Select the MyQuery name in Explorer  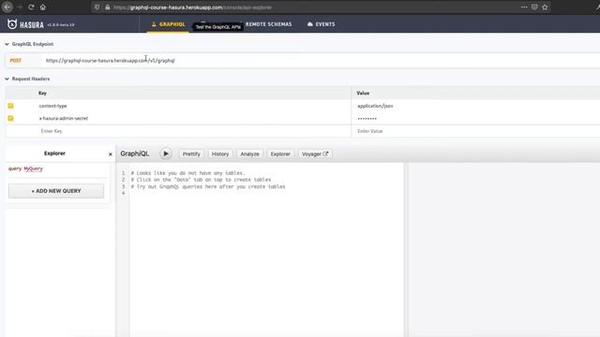click(x=34, y=168)
